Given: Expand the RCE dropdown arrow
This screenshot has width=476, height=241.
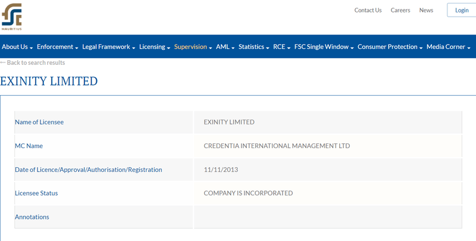Looking at the screenshot, I should click(x=289, y=48).
